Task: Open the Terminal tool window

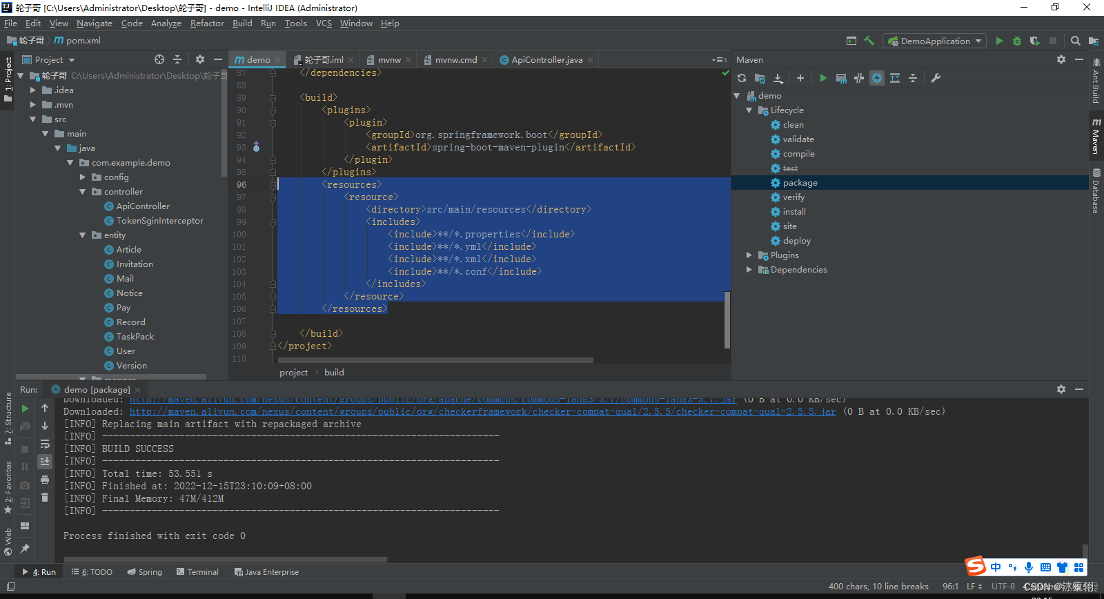Action: click(197, 571)
